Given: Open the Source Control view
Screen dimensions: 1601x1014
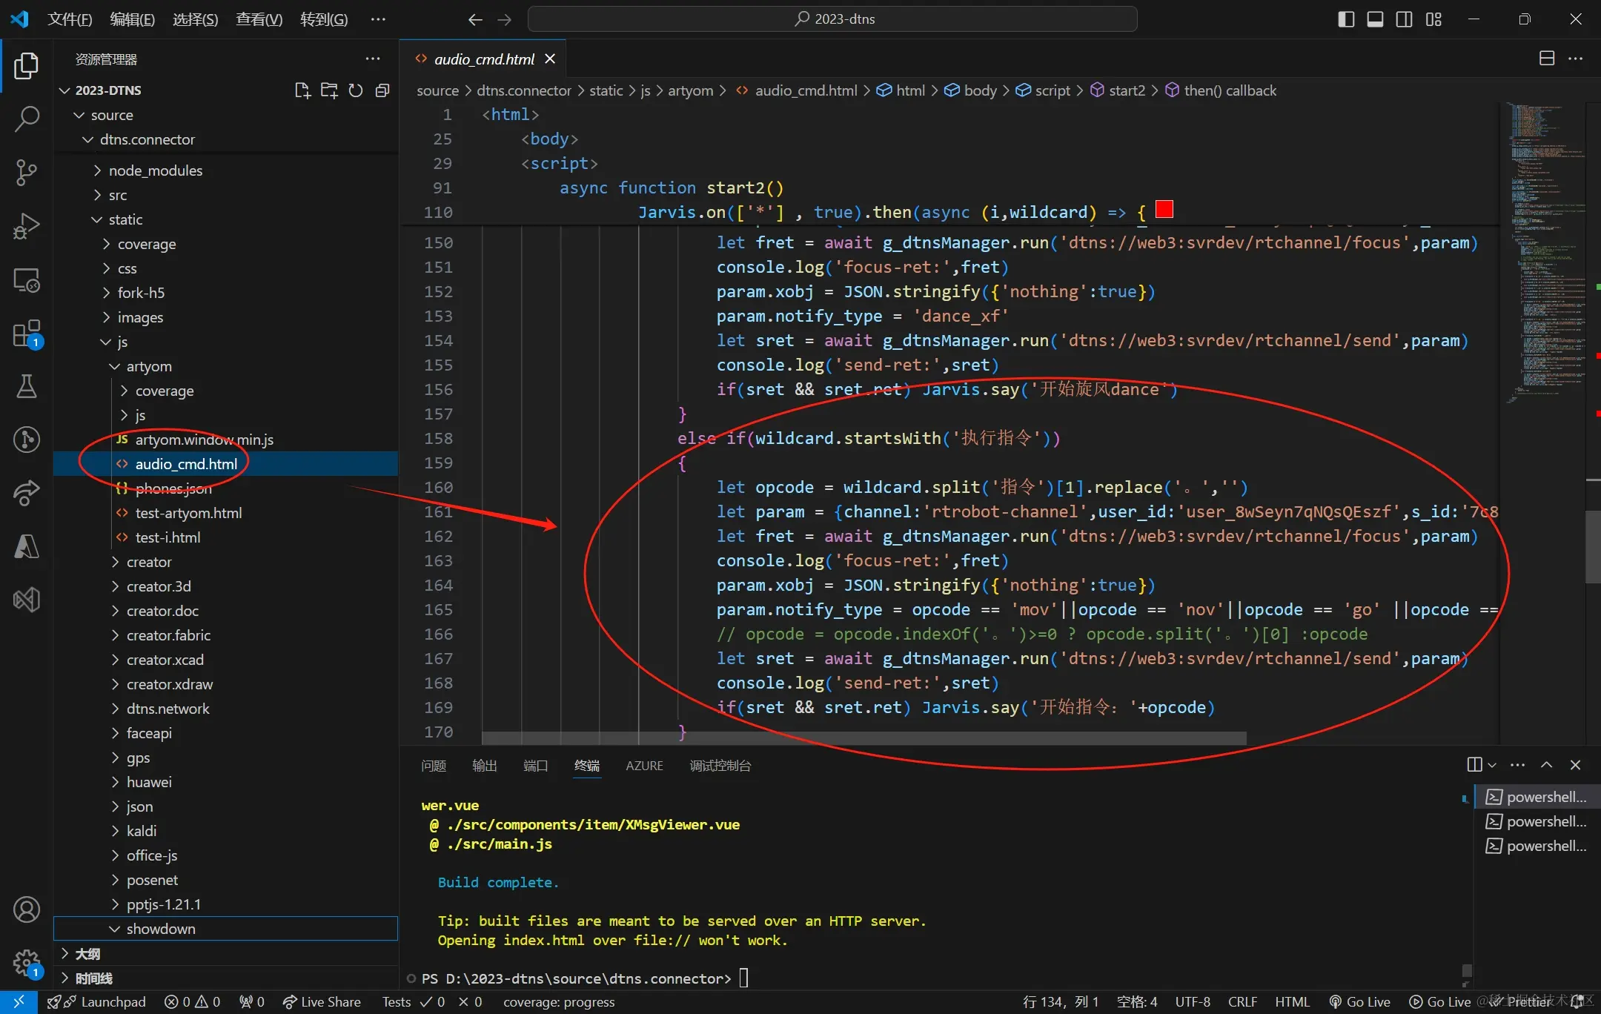Looking at the screenshot, I should [27, 172].
